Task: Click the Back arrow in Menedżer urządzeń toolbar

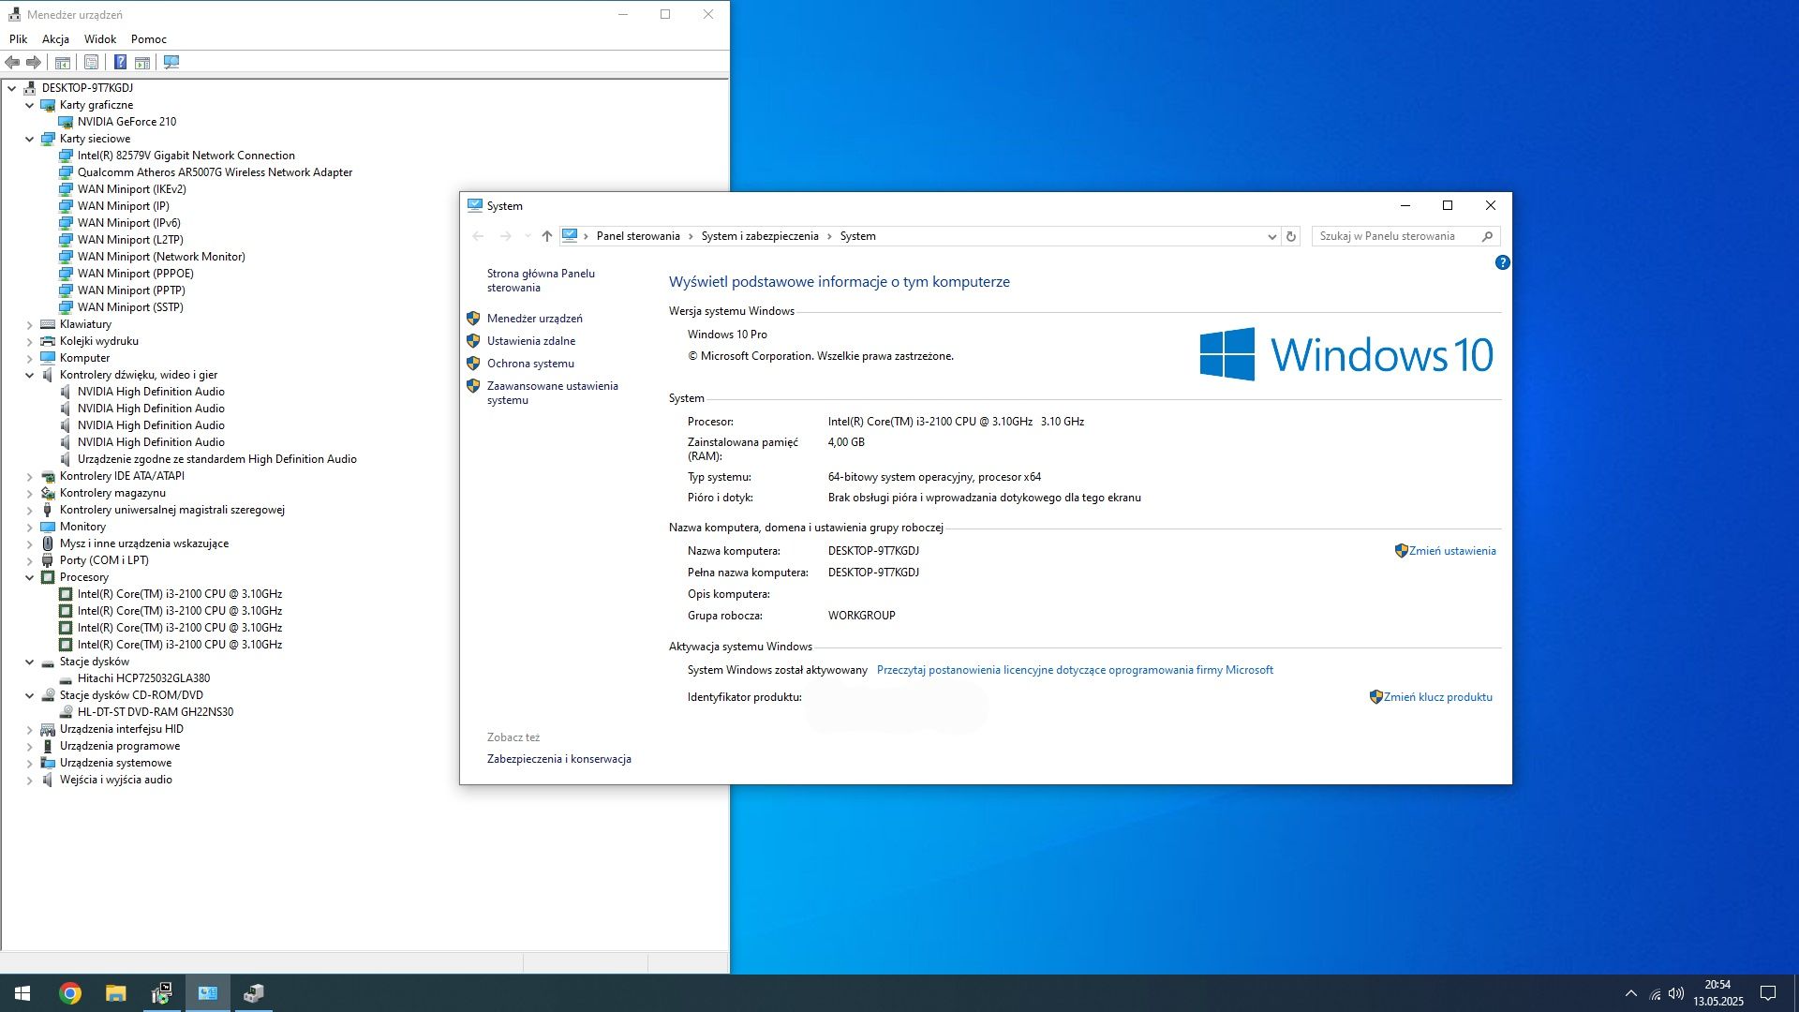Action: click(x=12, y=62)
